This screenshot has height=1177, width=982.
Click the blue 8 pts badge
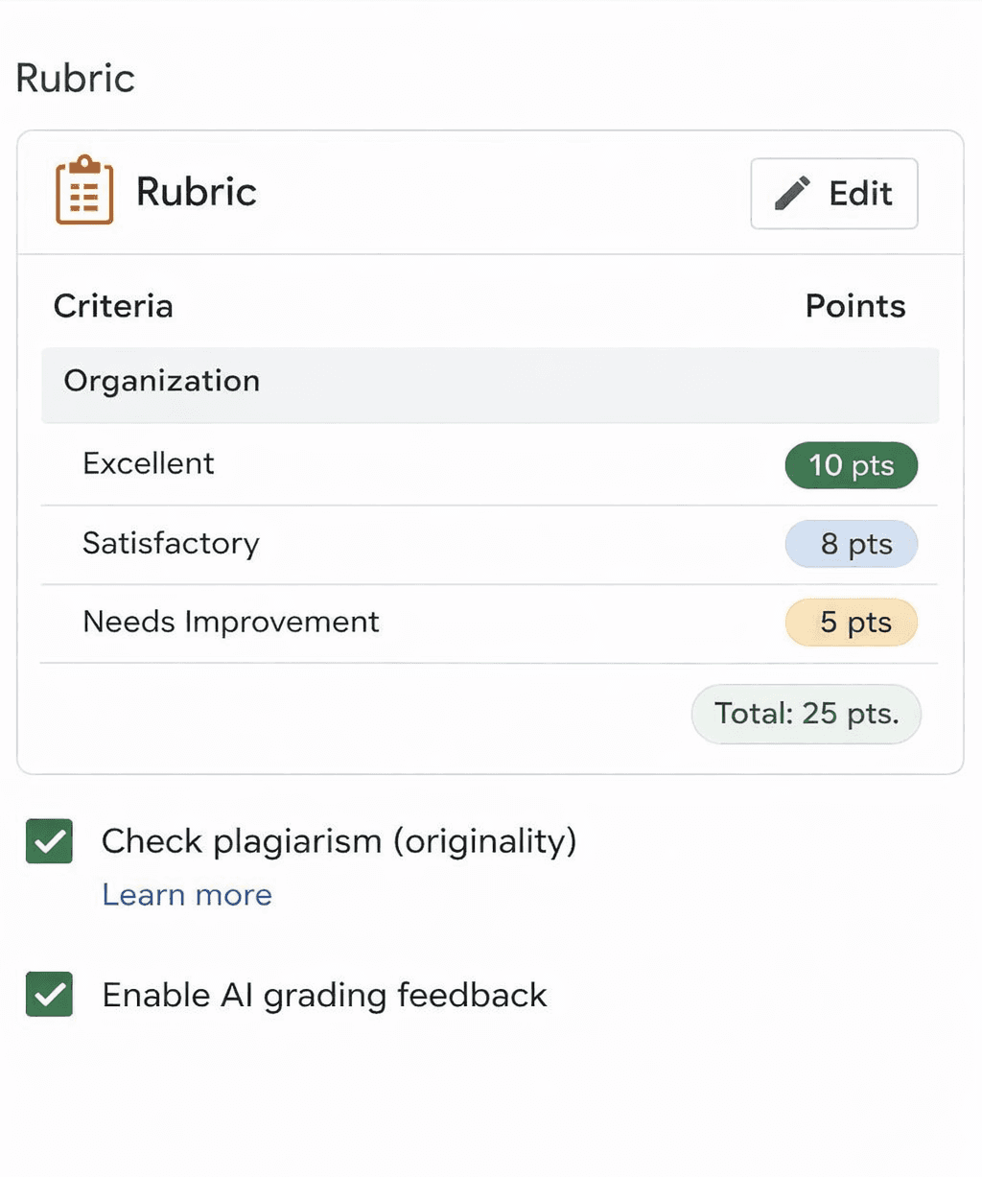[x=851, y=544]
